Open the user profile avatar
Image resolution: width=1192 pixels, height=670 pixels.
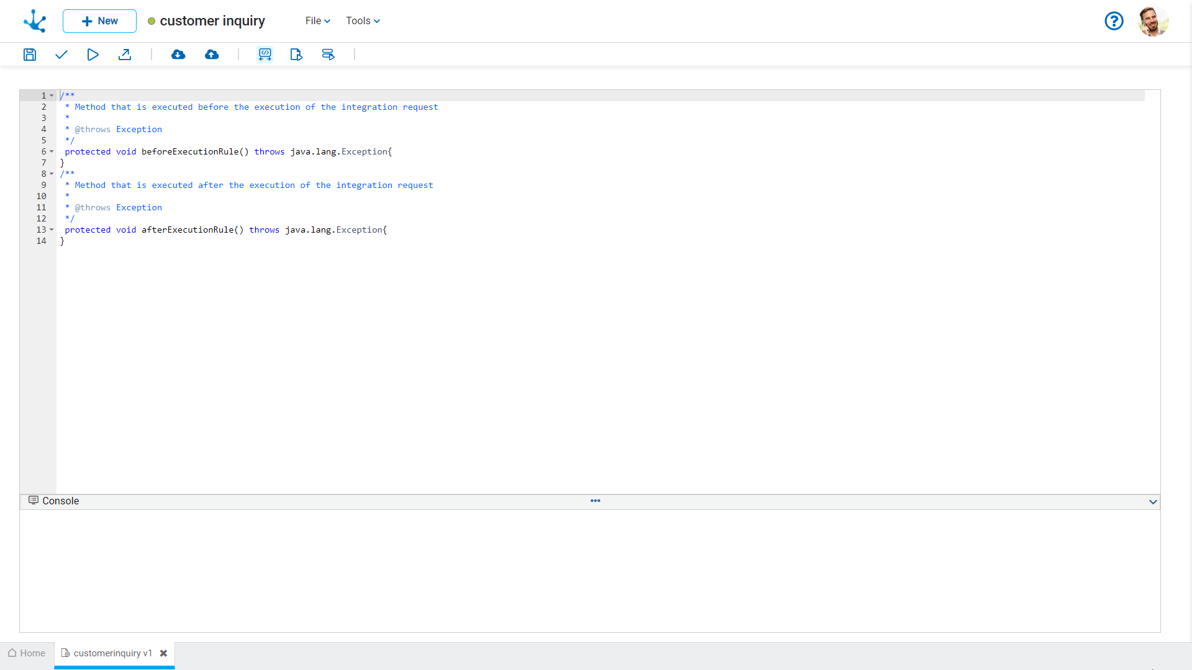1153,22
